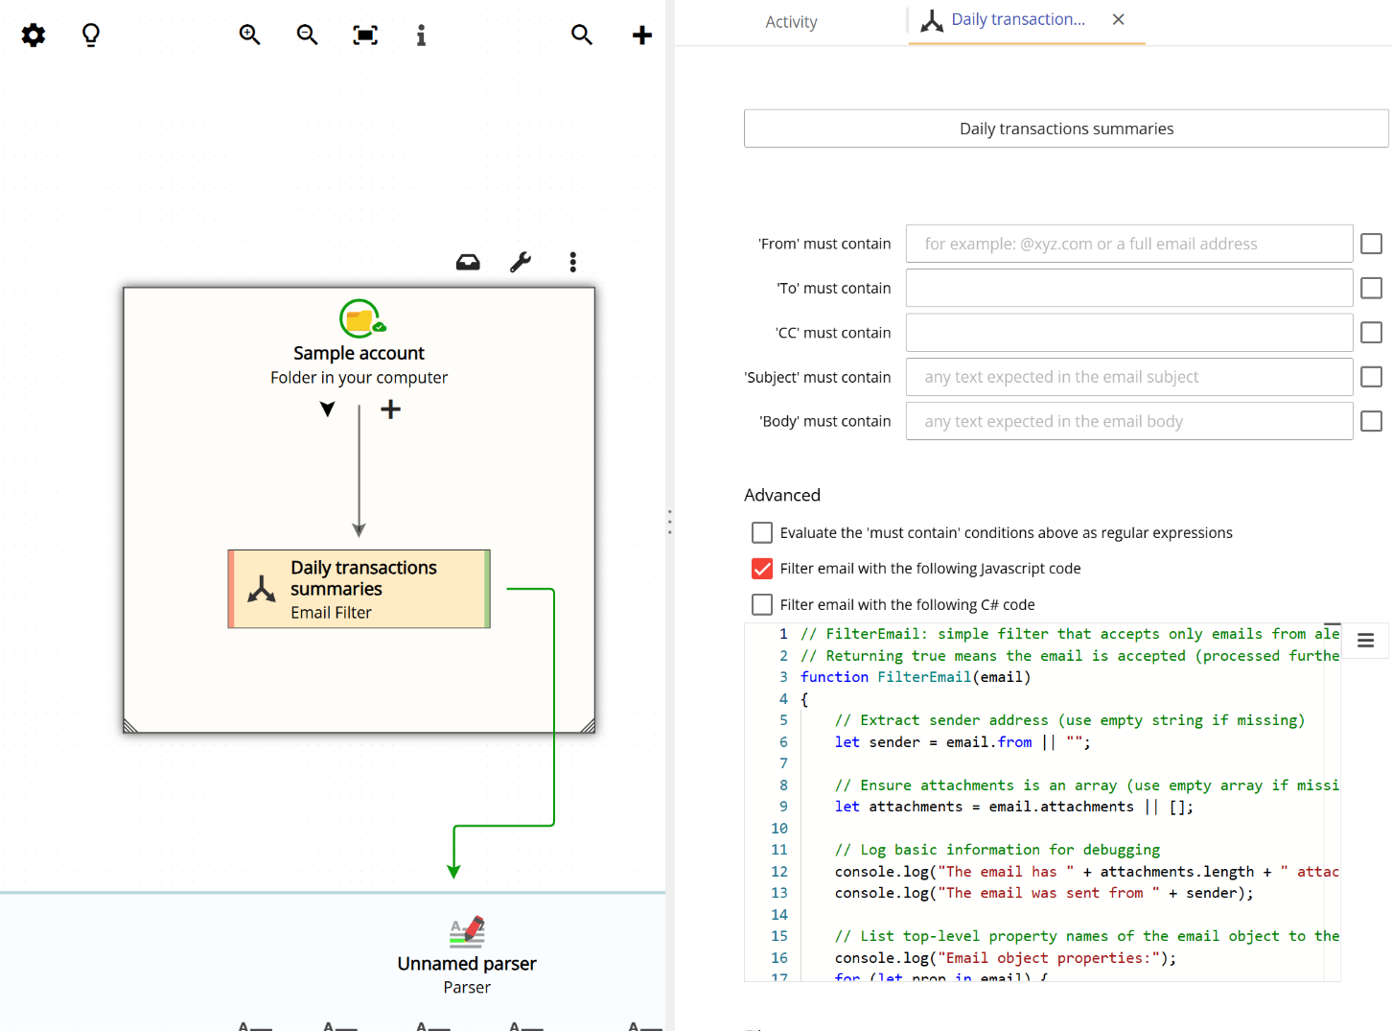Image resolution: width=1392 pixels, height=1031 pixels.
Task: Click the wrench icon on Sample account card
Action: click(520, 260)
